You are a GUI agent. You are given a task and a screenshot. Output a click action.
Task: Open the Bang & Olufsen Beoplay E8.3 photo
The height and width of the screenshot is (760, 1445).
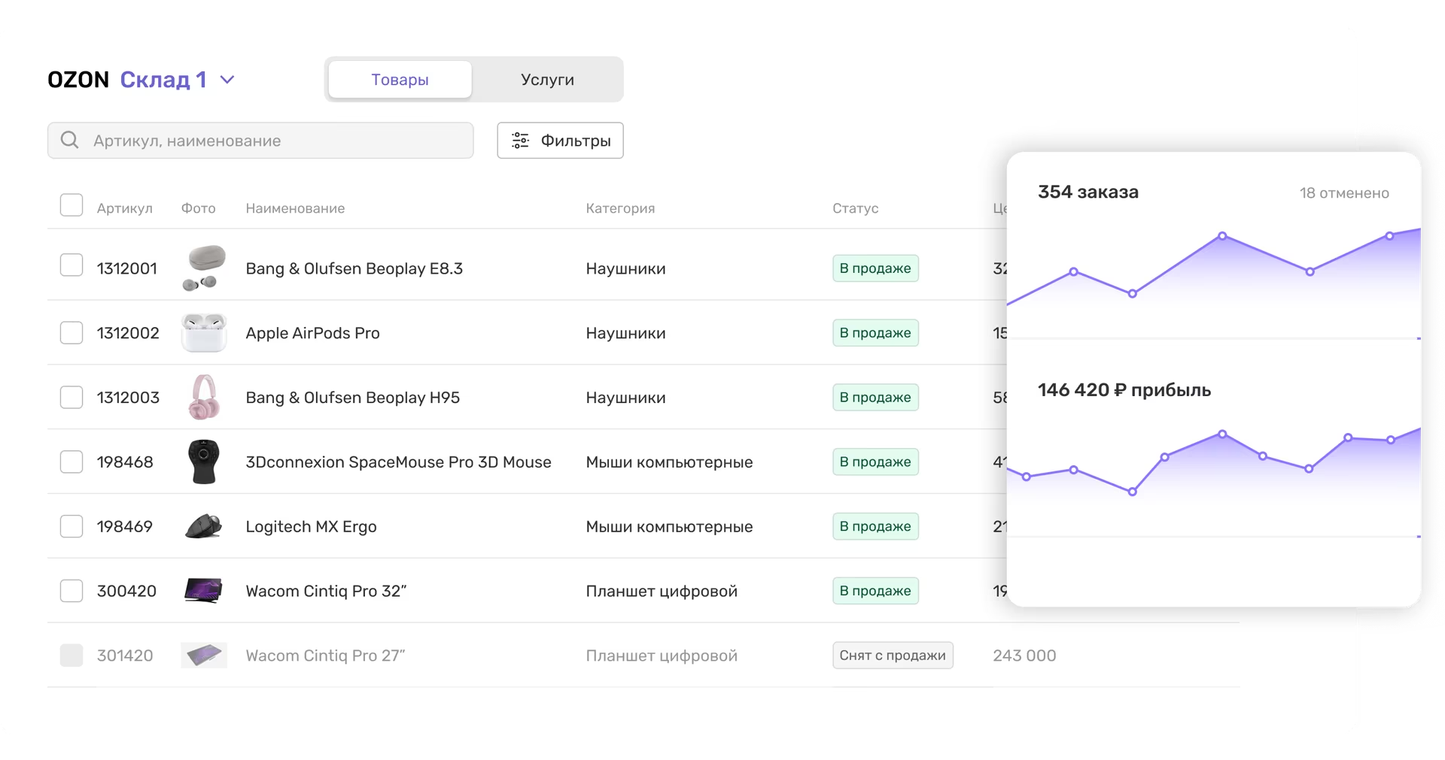[204, 268]
